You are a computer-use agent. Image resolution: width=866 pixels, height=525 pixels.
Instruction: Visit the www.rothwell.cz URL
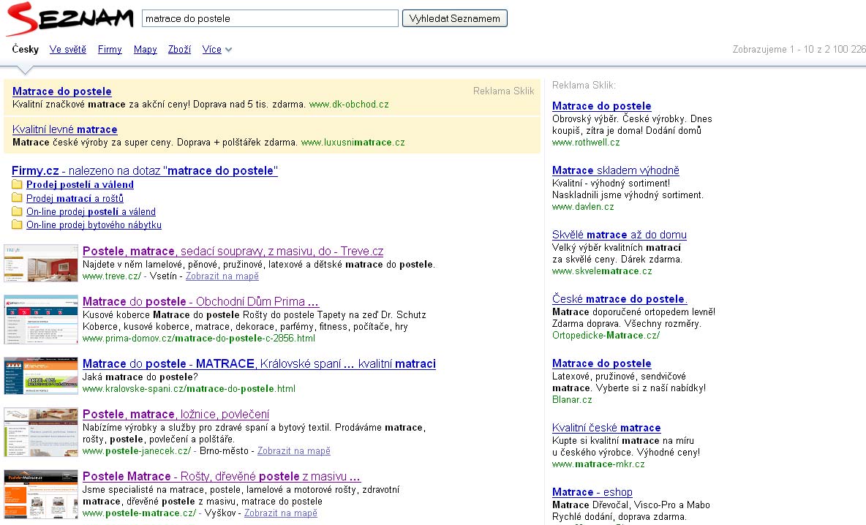coord(586,143)
